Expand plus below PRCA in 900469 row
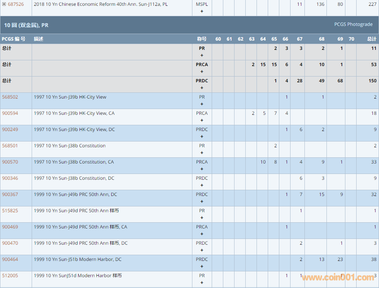 click(x=202, y=234)
